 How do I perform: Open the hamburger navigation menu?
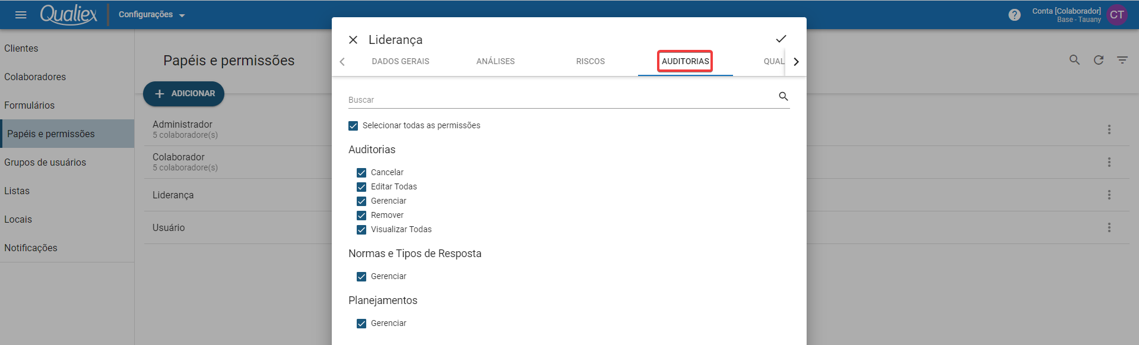click(21, 15)
